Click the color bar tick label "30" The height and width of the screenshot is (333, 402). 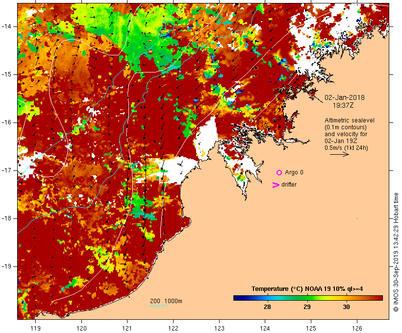pos(346,307)
